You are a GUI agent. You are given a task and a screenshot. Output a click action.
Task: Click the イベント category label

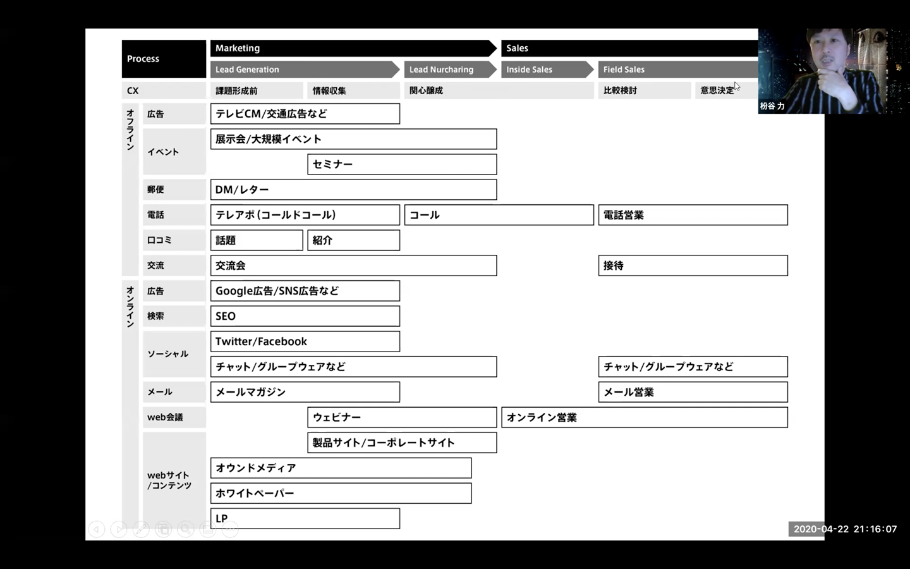pos(174,152)
